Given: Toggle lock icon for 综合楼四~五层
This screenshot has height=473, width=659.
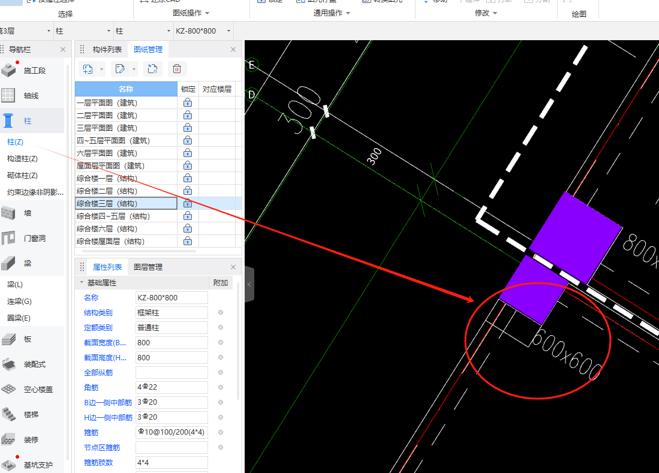Looking at the screenshot, I should (x=188, y=216).
